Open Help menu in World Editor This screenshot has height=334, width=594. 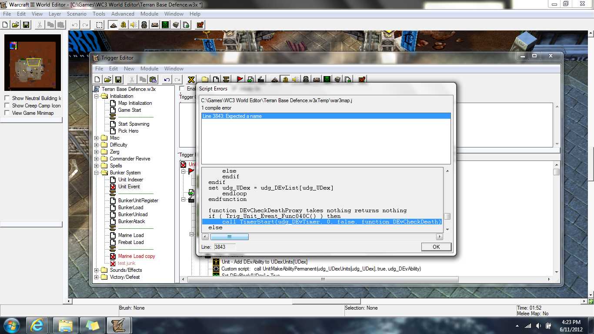click(195, 14)
